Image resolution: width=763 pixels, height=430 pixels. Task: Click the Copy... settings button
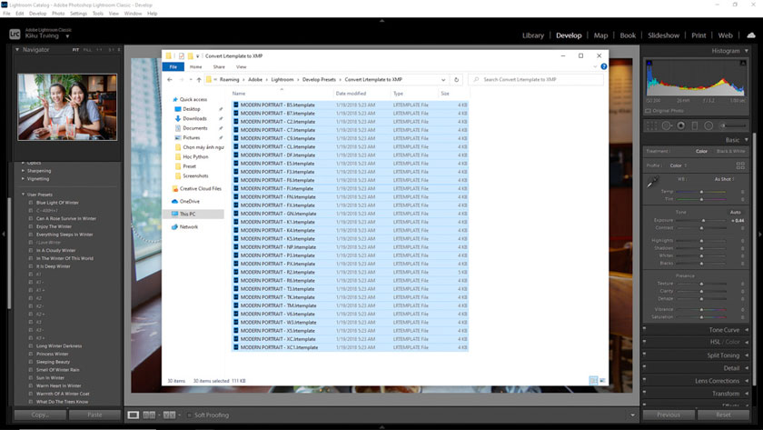40,415
